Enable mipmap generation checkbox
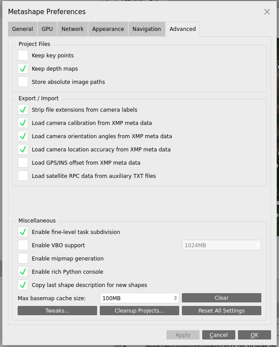The width and height of the screenshot is (279, 347). [23, 258]
